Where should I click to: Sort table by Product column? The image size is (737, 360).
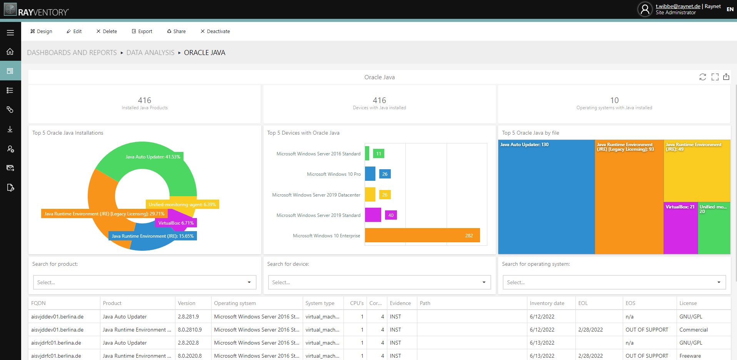pyautogui.click(x=138, y=303)
